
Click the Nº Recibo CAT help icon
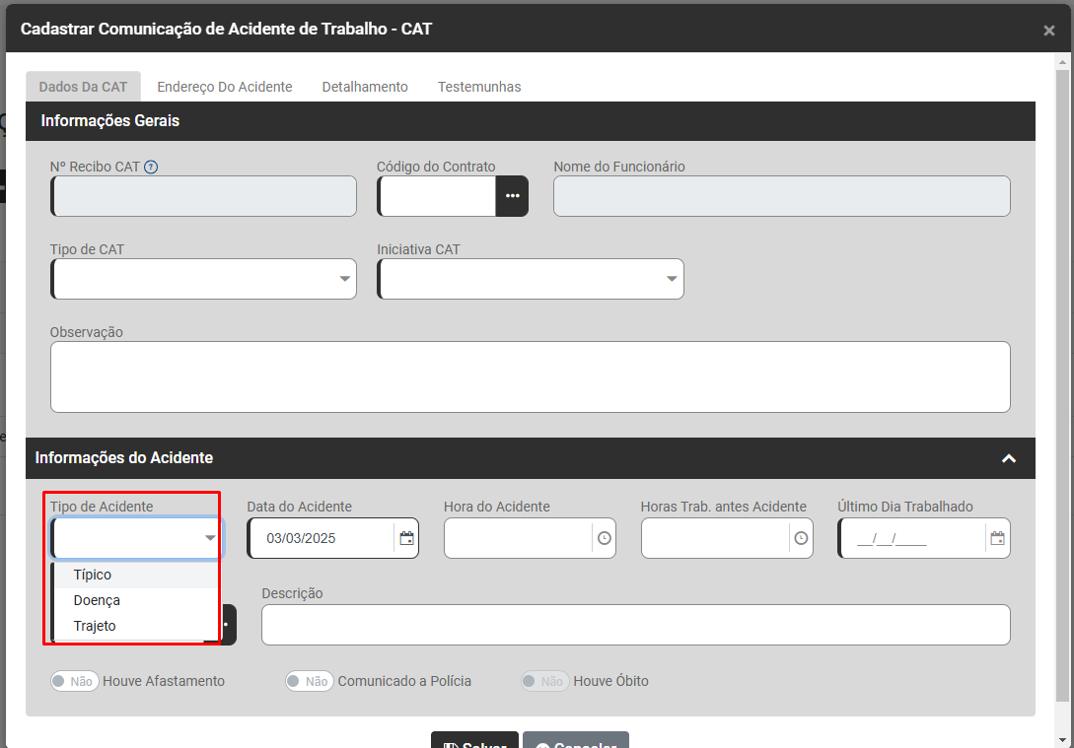151,167
